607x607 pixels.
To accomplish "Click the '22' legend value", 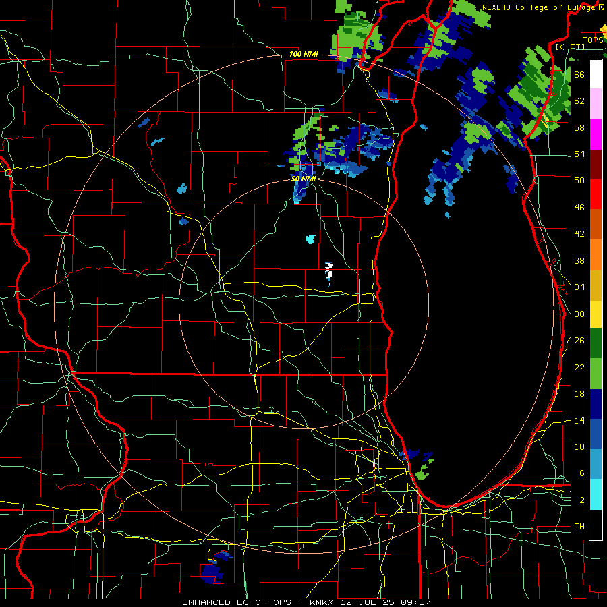I will (579, 368).
